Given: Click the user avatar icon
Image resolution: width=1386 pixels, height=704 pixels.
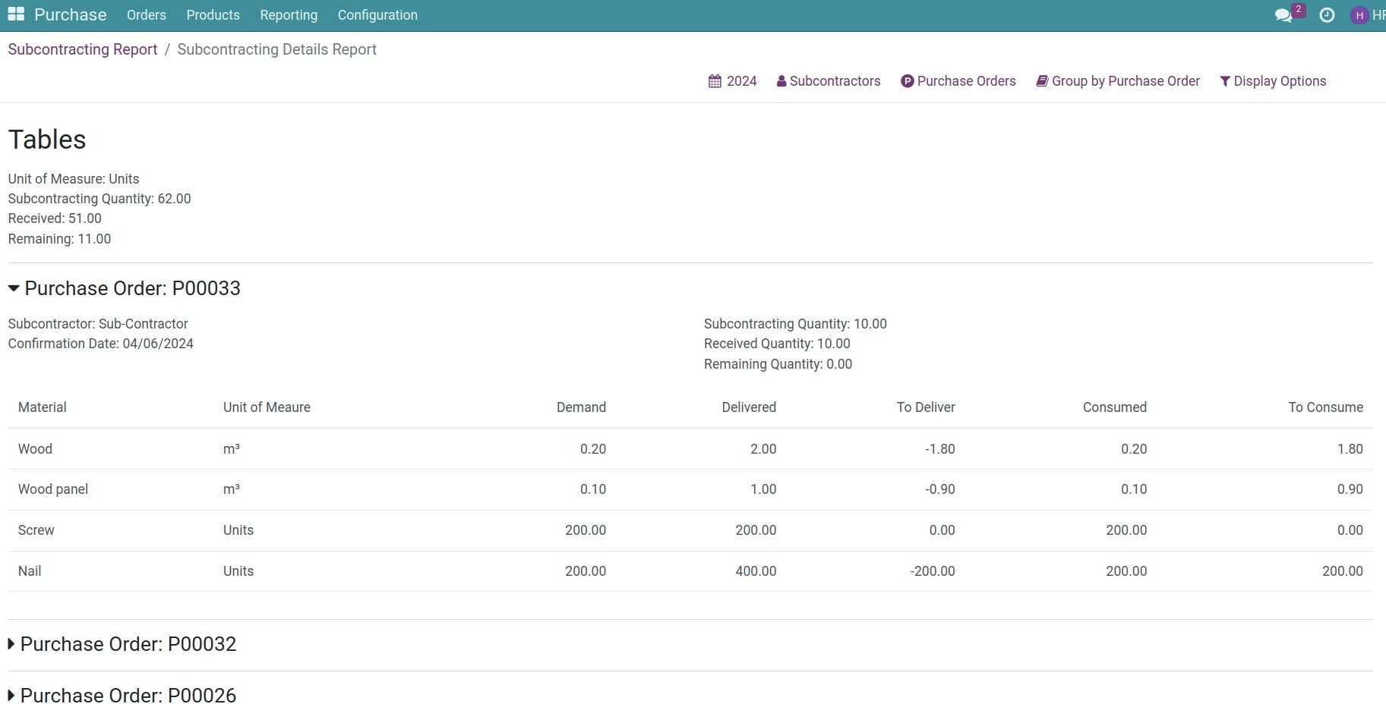Looking at the screenshot, I should pos(1359,15).
